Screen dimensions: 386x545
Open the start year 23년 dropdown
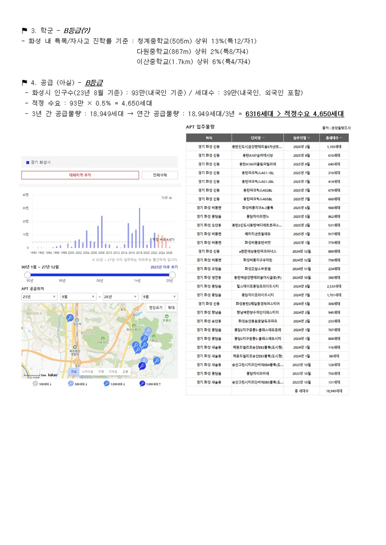[39, 297]
